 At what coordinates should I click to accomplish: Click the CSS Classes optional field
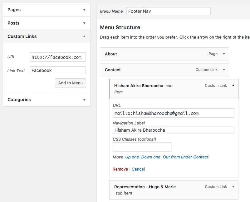(142, 147)
